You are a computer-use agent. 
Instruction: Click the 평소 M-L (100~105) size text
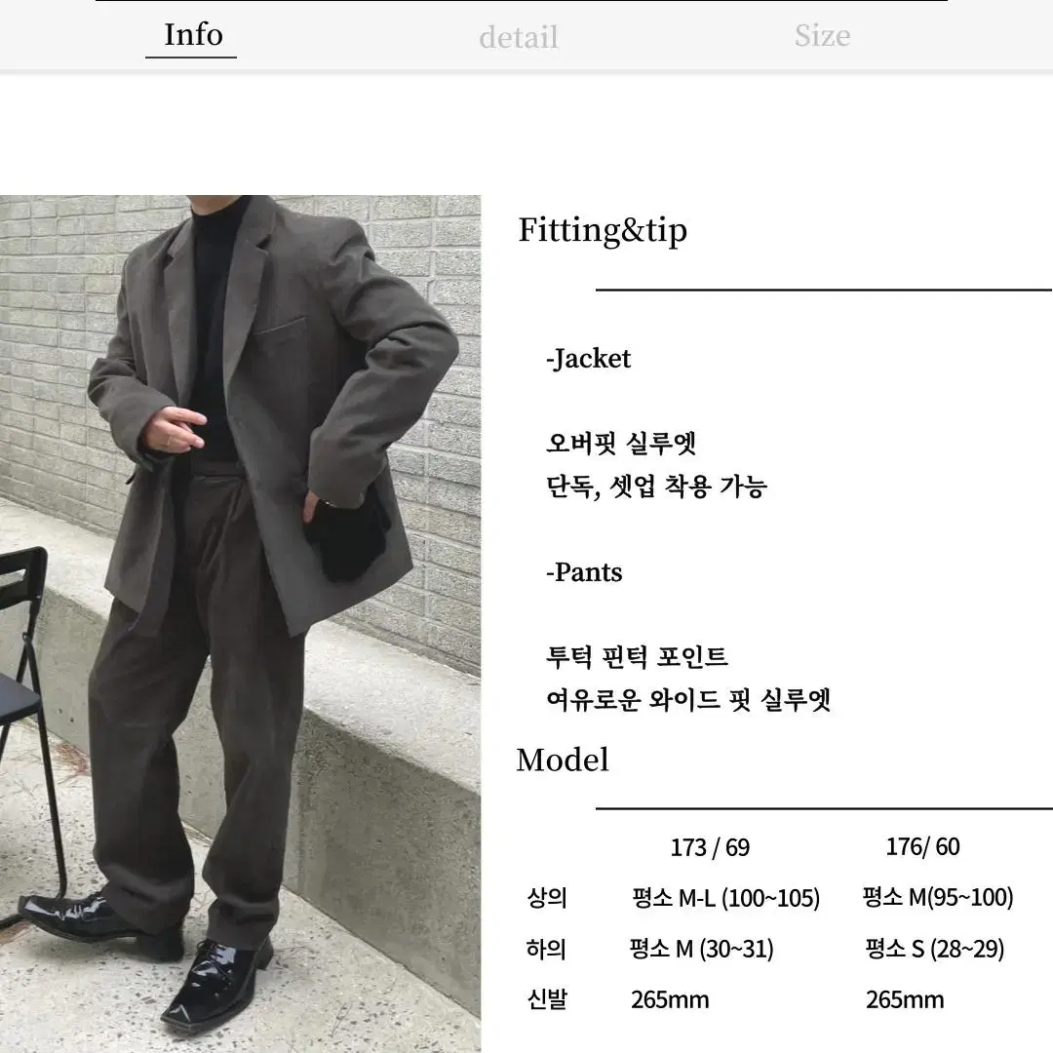[x=726, y=898]
